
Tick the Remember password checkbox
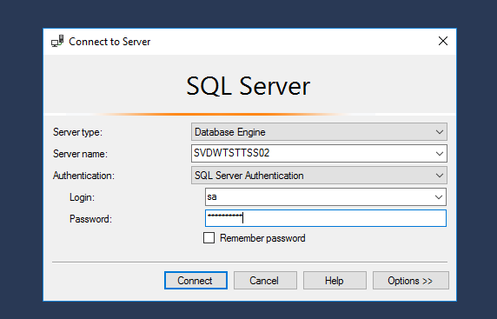point(209,238)
